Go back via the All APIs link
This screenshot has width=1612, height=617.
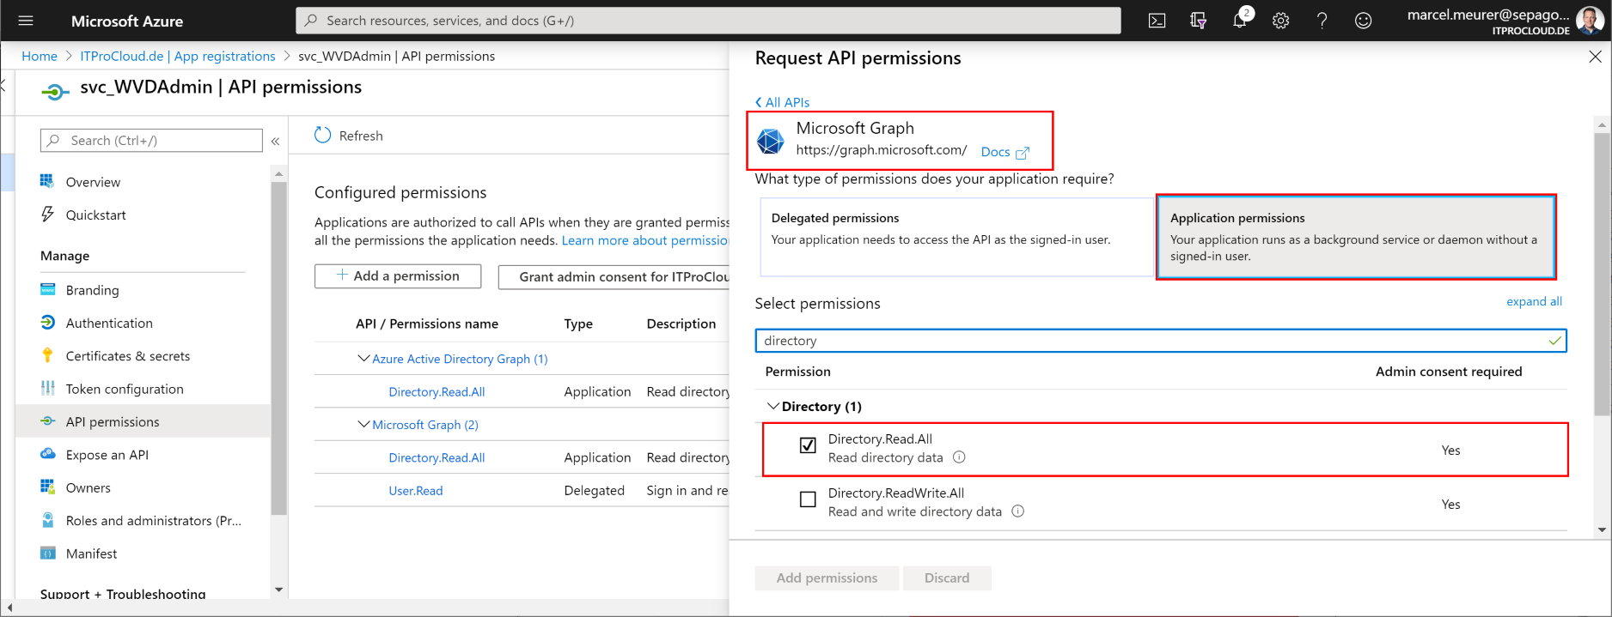pyautogui.click(x=782, y=102)
